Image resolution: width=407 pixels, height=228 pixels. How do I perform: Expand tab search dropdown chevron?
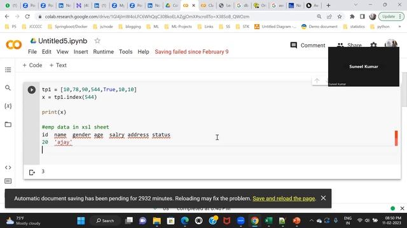coord(355,5)
